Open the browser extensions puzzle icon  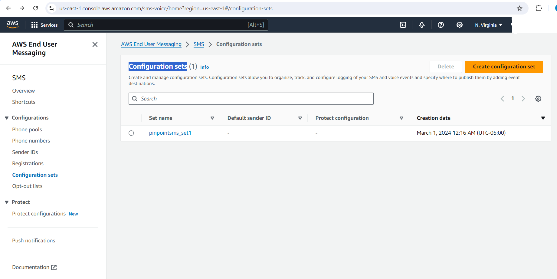(x=539, y=8)
